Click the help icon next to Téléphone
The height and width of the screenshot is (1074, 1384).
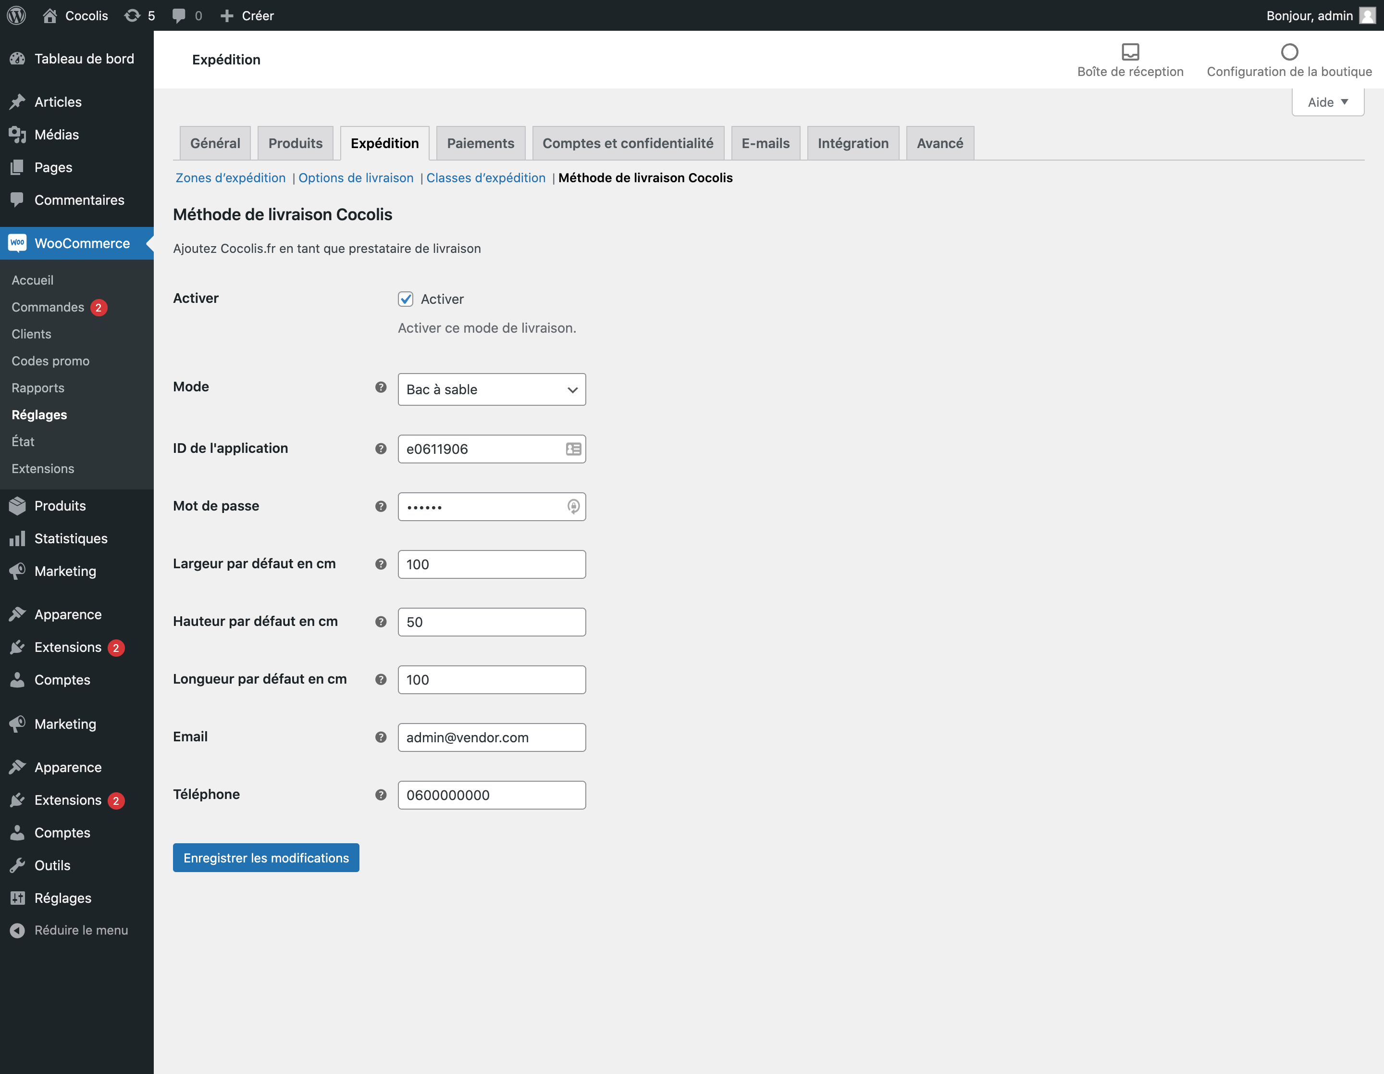(380, 794)
